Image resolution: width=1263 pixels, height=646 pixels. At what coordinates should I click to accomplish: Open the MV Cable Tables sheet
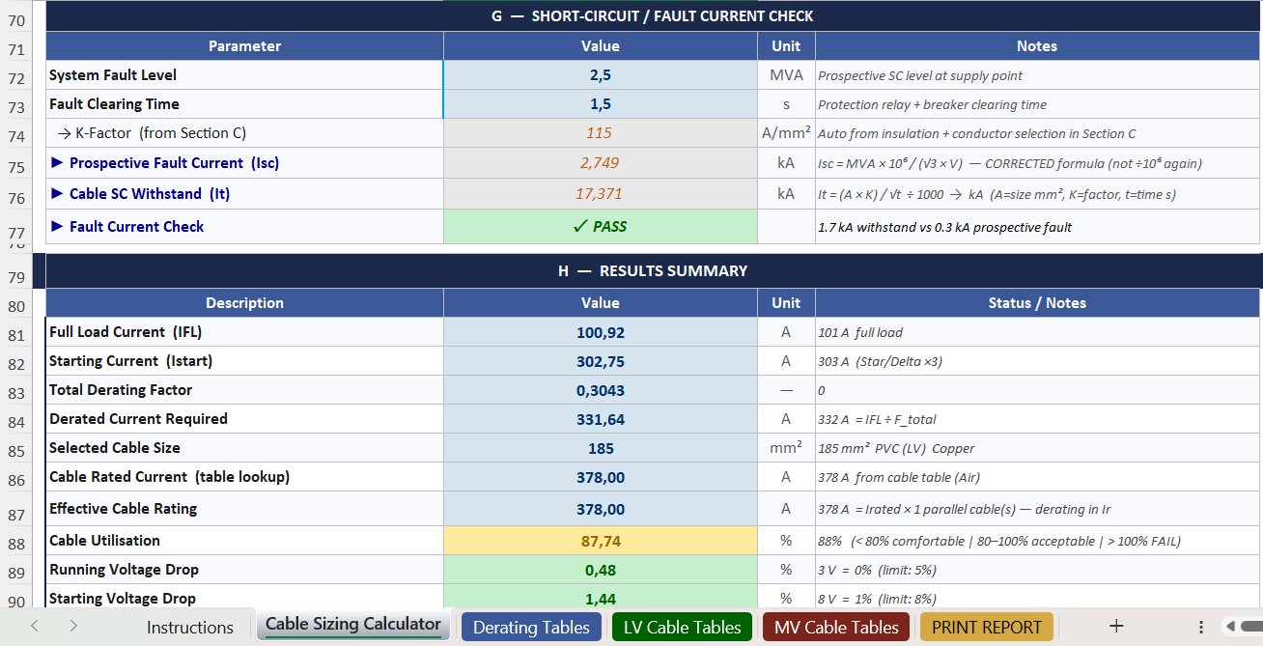click(x=836, y=627)
